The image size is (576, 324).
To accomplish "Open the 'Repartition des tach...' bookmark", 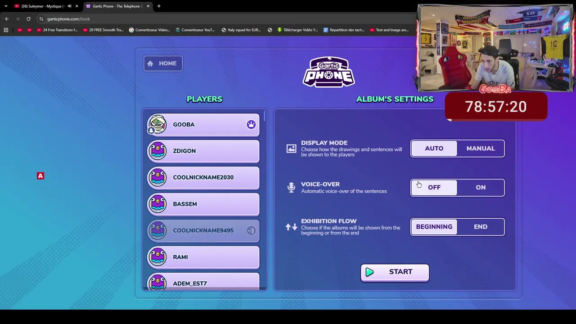I will coord(344,30).
